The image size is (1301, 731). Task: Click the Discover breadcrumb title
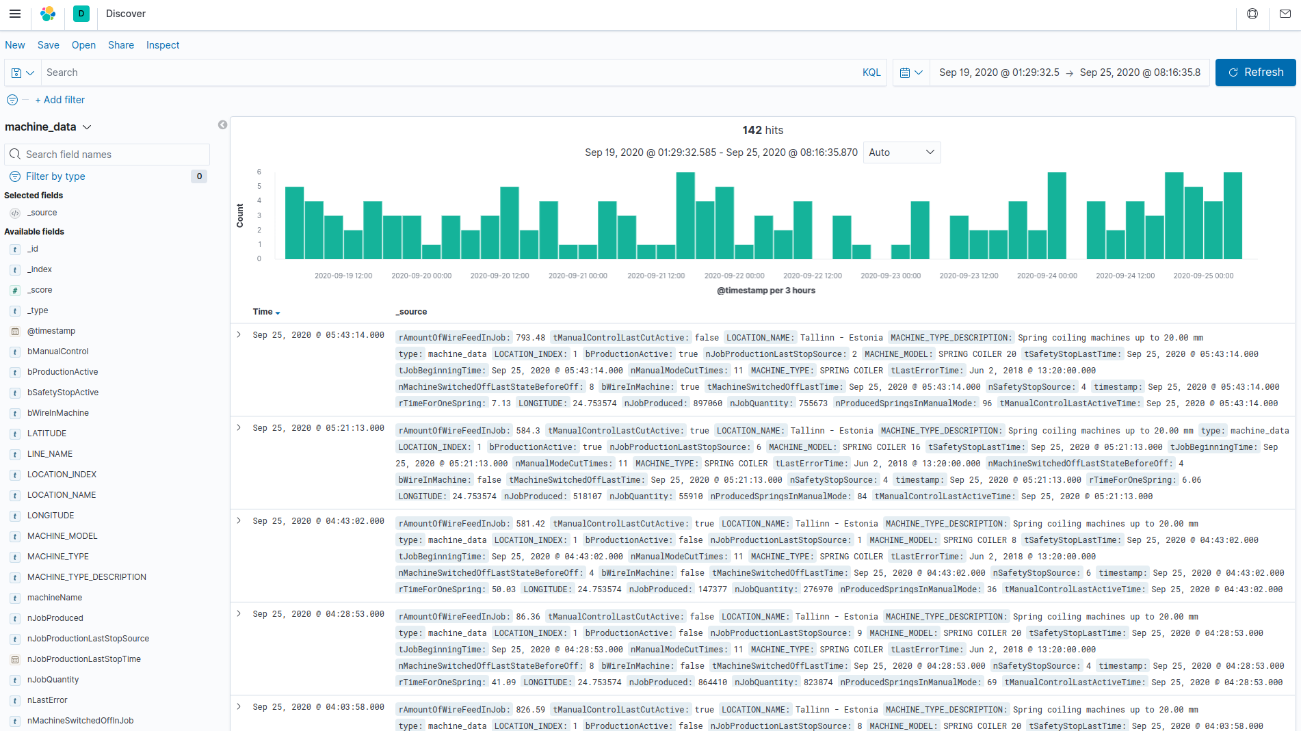(126, 14)
